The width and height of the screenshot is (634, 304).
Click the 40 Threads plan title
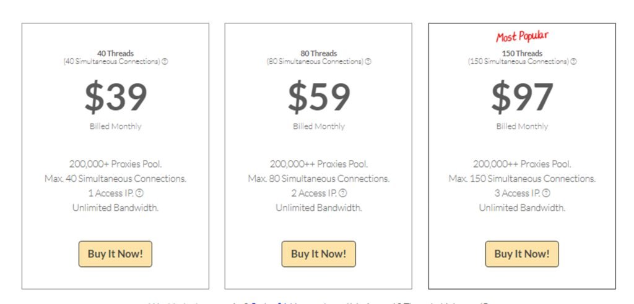[115, 53]
